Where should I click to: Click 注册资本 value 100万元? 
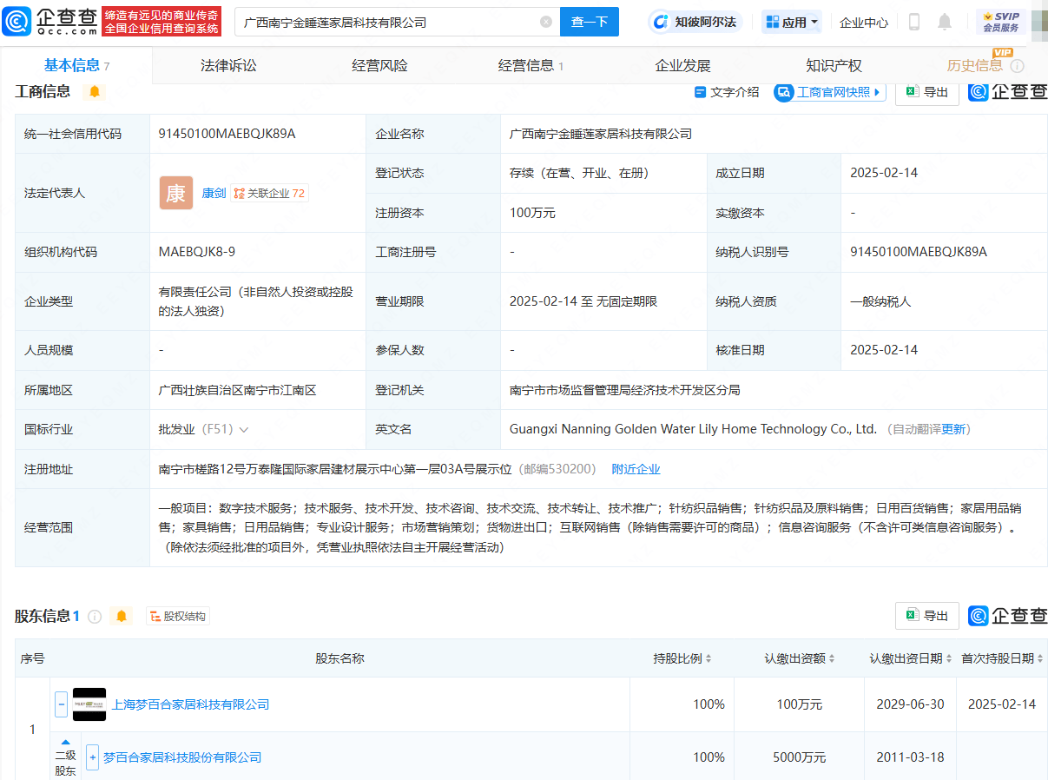click(x=532, y=213)
